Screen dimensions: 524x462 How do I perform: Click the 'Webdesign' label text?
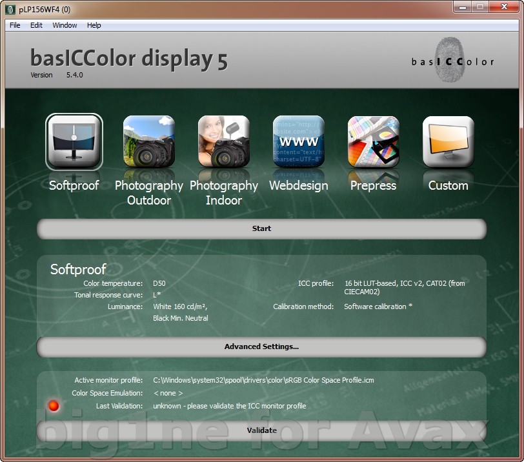(x=299, y=186)
